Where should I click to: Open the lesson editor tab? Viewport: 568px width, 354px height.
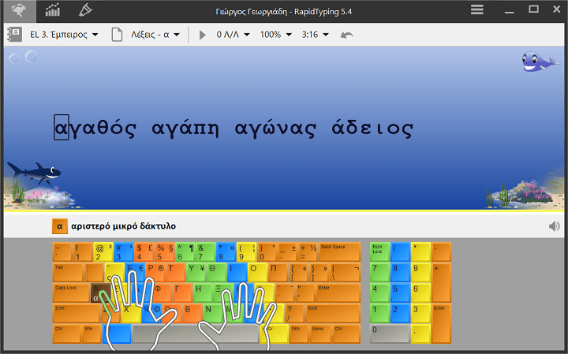point(86,10)
